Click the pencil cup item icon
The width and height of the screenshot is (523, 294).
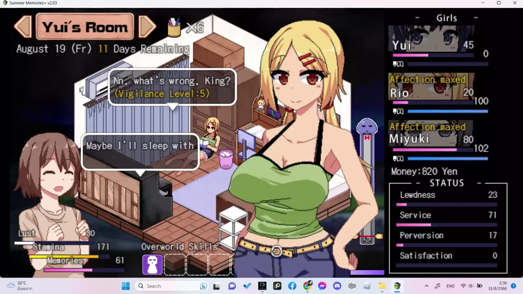click(174, 27)
